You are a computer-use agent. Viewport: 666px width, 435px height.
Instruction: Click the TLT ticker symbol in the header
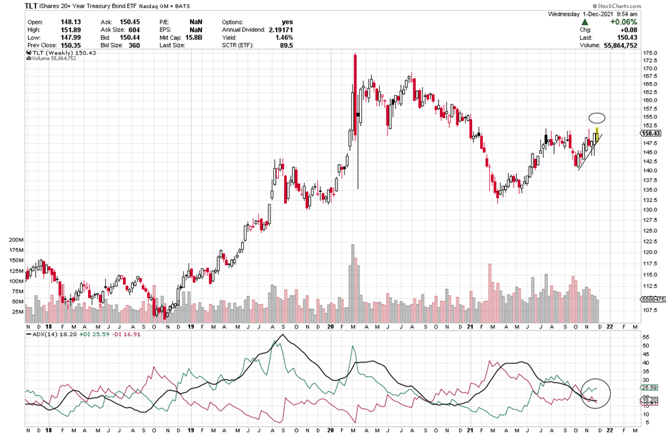point(31,6)
